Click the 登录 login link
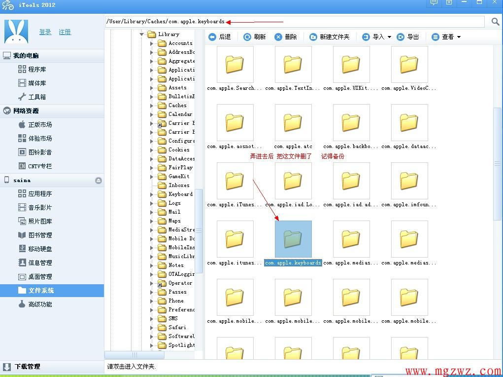Image resolution: width=503 pixels, height=377 pixels. [x=45, y=32]
